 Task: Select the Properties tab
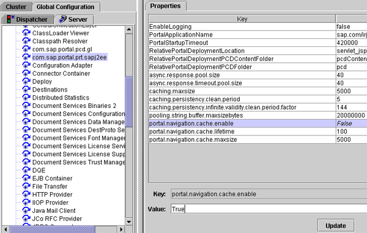click(x=166, y=6)
